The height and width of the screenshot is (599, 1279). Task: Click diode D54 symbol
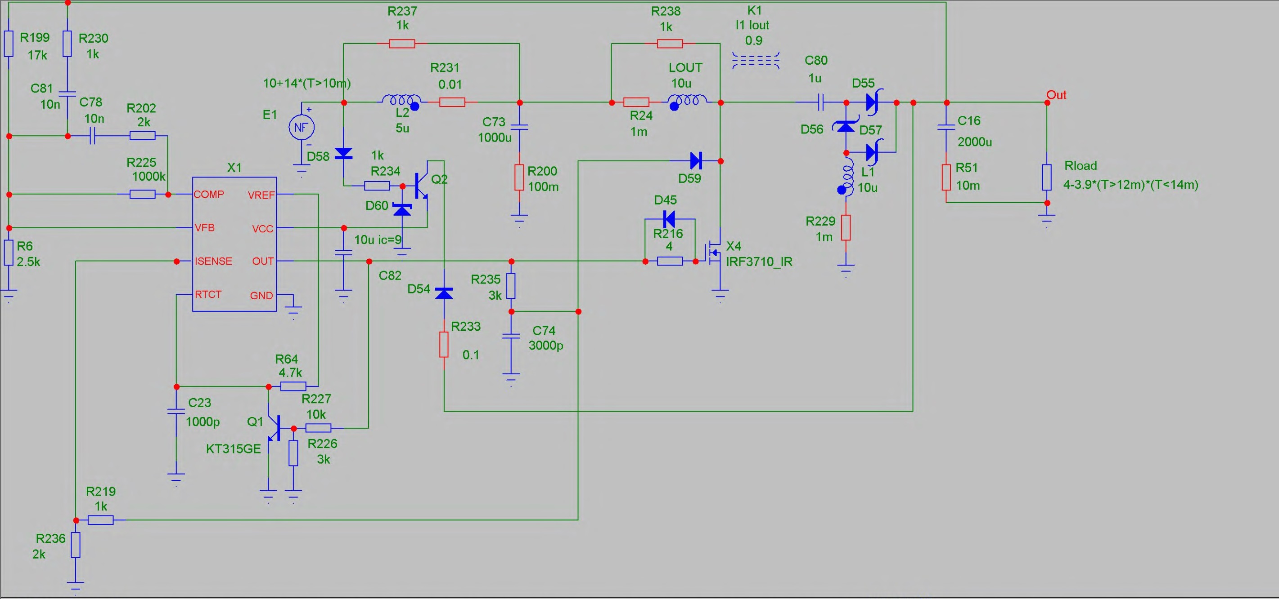443,293
